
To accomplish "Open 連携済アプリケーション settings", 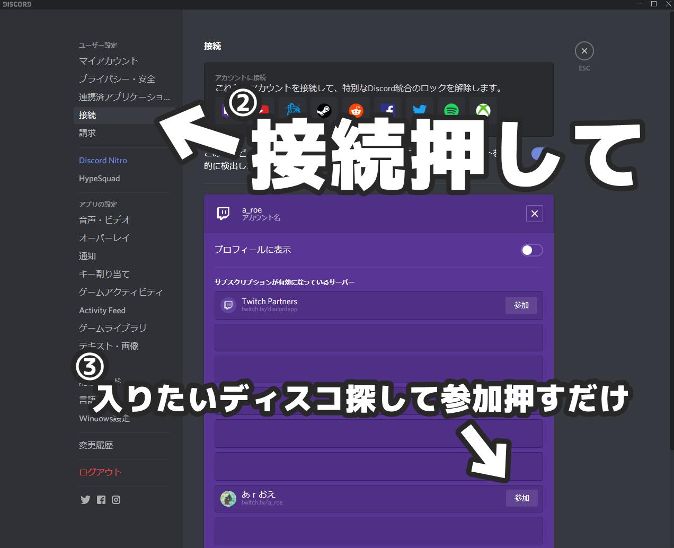I will pyautogui.click(x=124, y=97).
